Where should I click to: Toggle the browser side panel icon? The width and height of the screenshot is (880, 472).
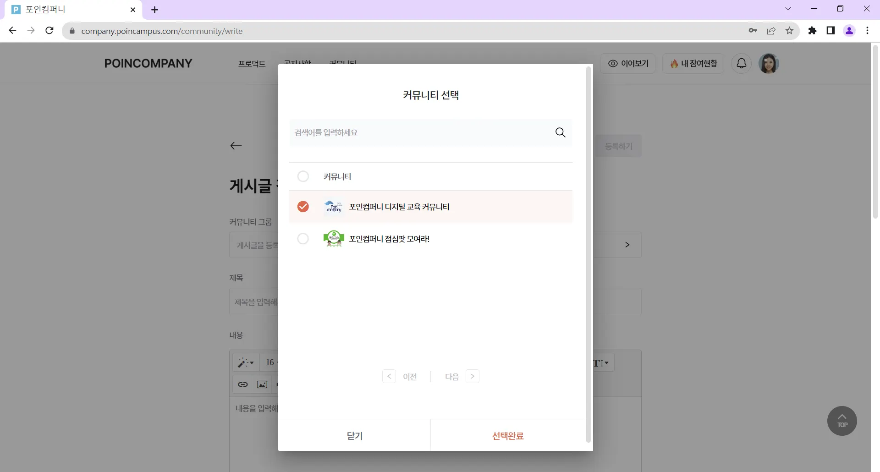(830, 31)
